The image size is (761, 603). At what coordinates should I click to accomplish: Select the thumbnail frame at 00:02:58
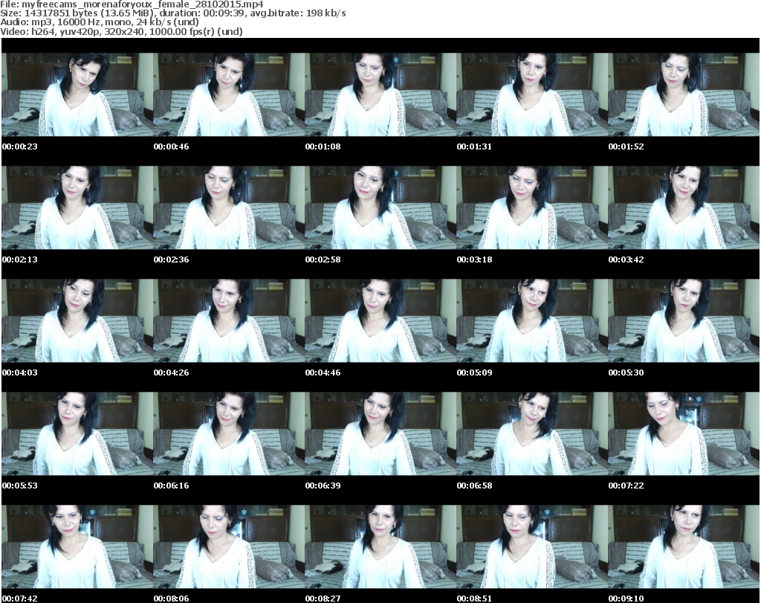[380, 207]
